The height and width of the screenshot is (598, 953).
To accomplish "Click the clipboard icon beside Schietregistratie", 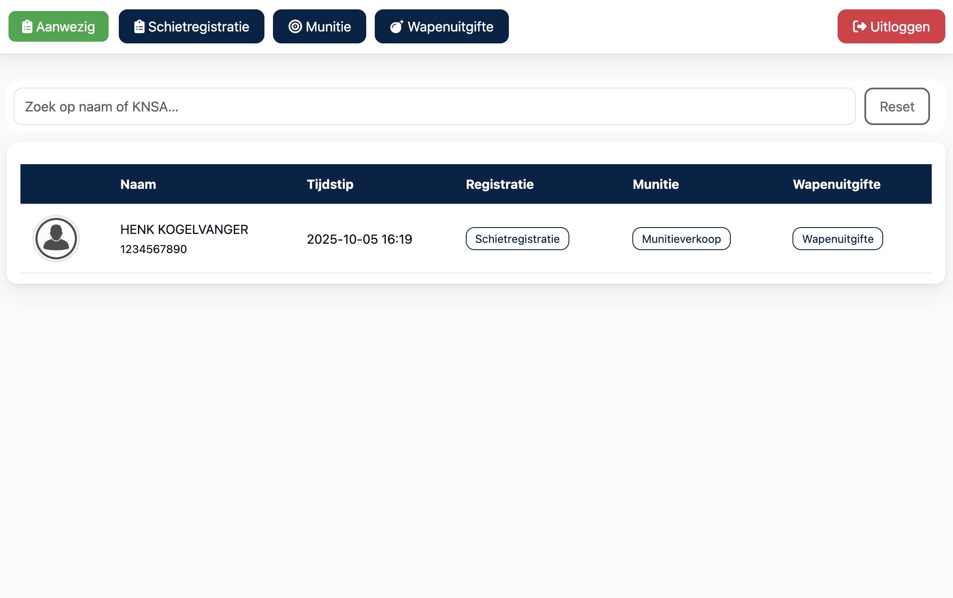I will pyautogui.click(x=139, y=27).
